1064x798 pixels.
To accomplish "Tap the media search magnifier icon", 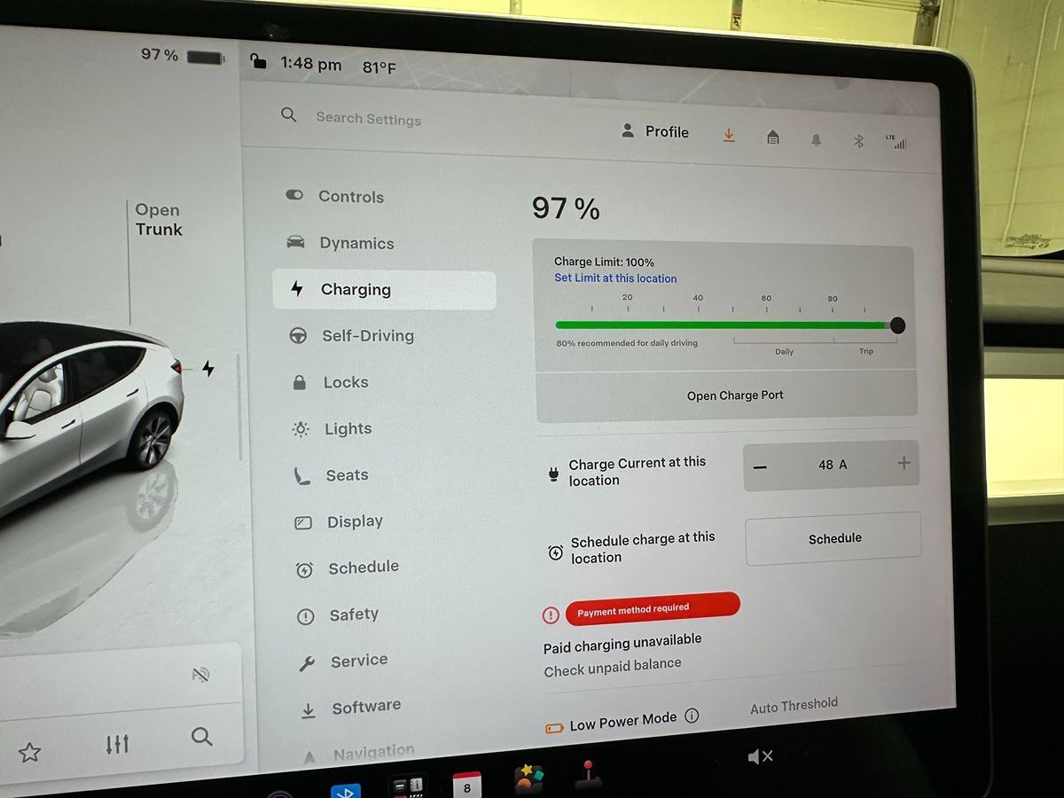I will coord(202,736).
